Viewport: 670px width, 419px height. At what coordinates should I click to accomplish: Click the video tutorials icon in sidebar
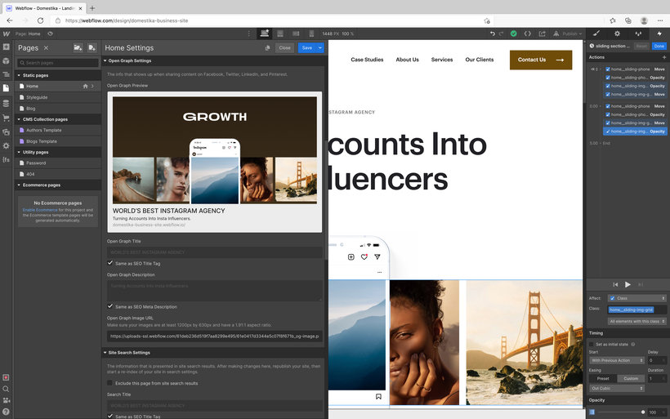click(x=6, y=401)
